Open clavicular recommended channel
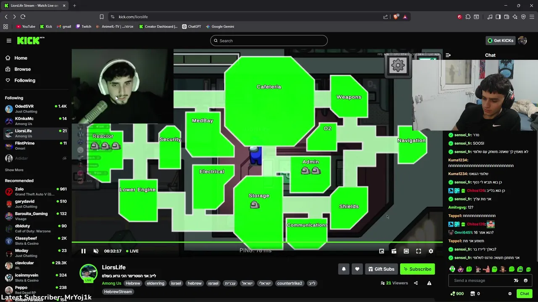Screen dimensions: 538x302 (x=36, y=265)
